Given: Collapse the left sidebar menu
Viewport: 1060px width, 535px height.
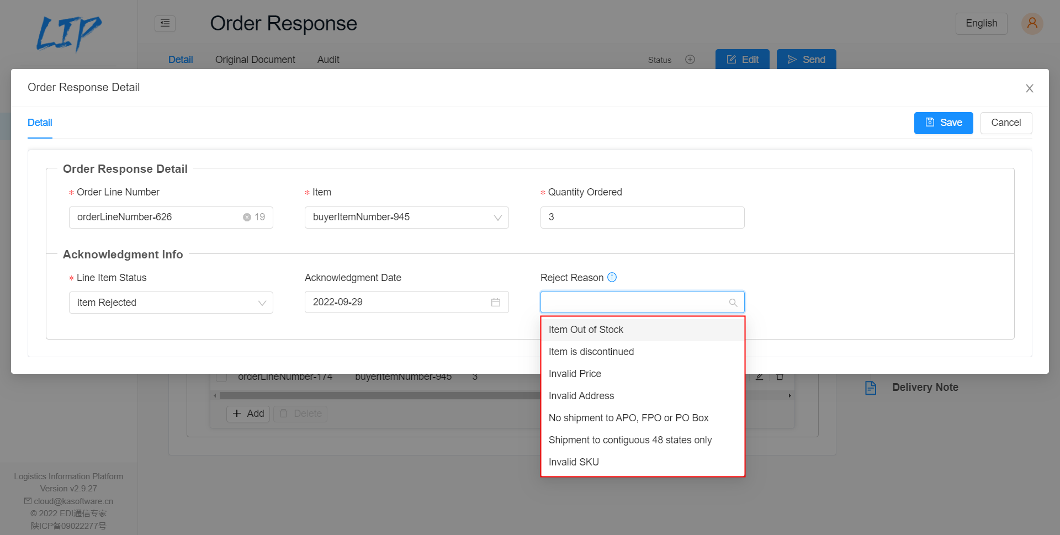Looking at the screenshot, I should [165, 23].
